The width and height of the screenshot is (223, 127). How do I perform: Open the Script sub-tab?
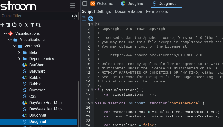(87, 11)
